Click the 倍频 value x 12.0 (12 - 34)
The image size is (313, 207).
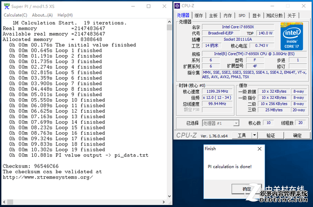[217, 98]
